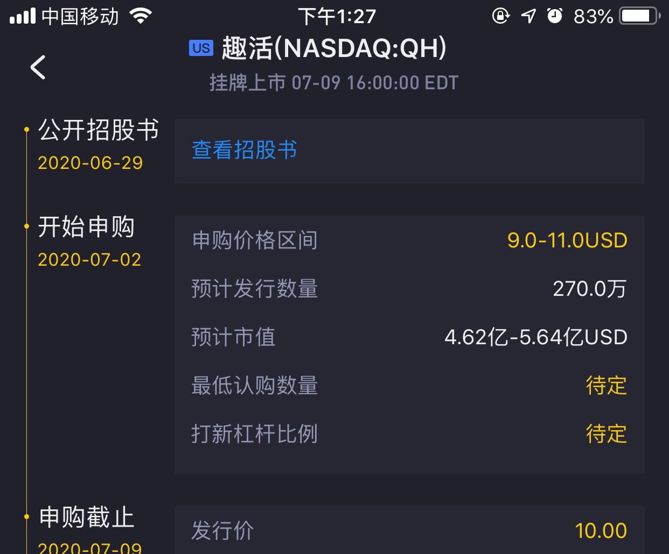Tap the 发行价 10.00 row
The width and height of the screenshot is (669, 554).
tap(409, 531)
